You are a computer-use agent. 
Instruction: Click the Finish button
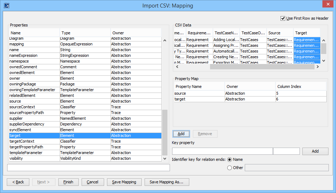click(68, 182)
